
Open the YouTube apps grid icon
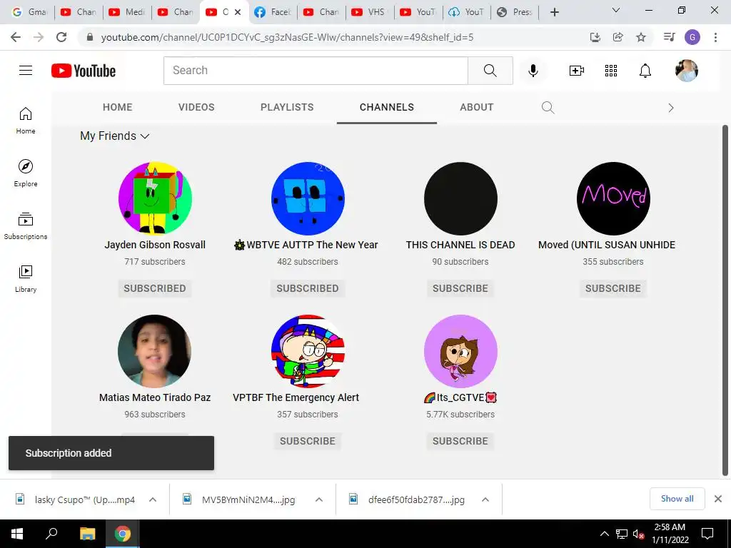coord(611,71)
